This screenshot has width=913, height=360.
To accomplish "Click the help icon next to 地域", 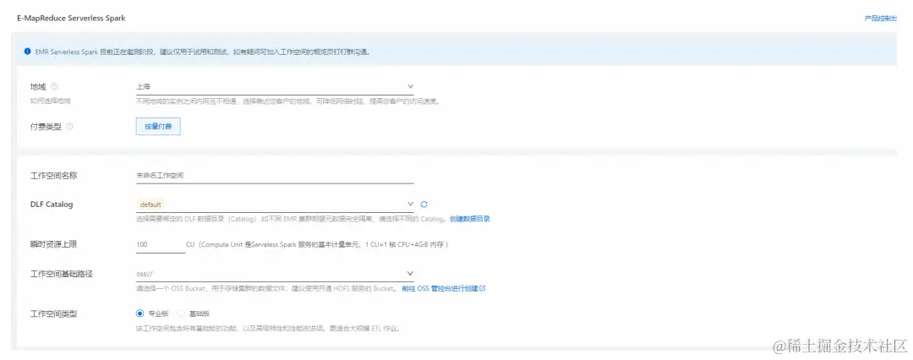I will [54, 86].
